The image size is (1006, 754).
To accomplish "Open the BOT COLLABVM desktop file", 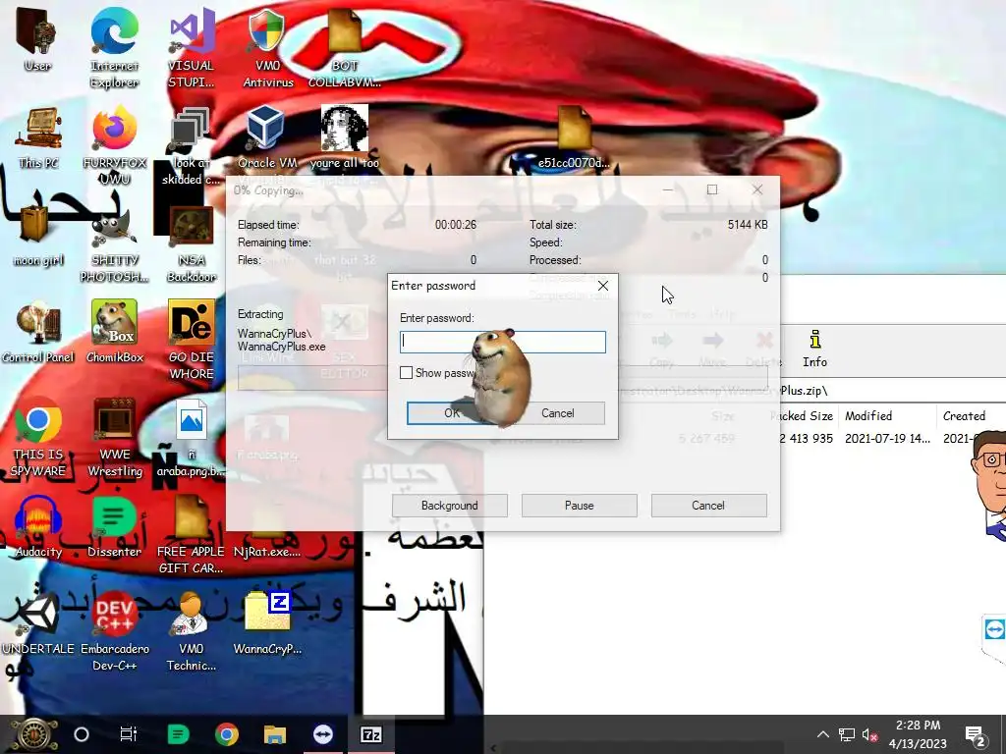I will [345, 46].
